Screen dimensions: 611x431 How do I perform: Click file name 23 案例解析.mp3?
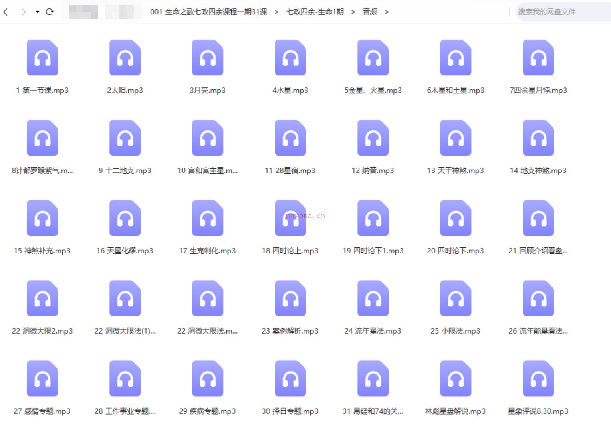click(x=290, y=331)
